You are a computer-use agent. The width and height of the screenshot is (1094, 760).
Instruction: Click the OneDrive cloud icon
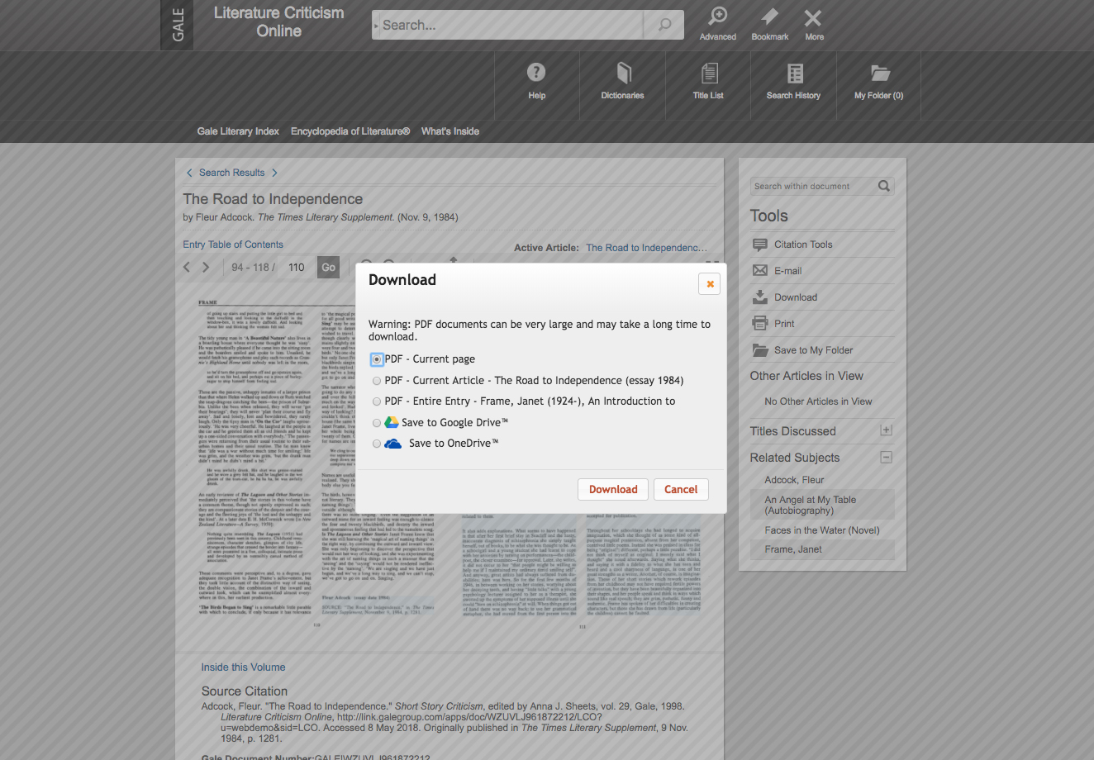coord(393,444)
